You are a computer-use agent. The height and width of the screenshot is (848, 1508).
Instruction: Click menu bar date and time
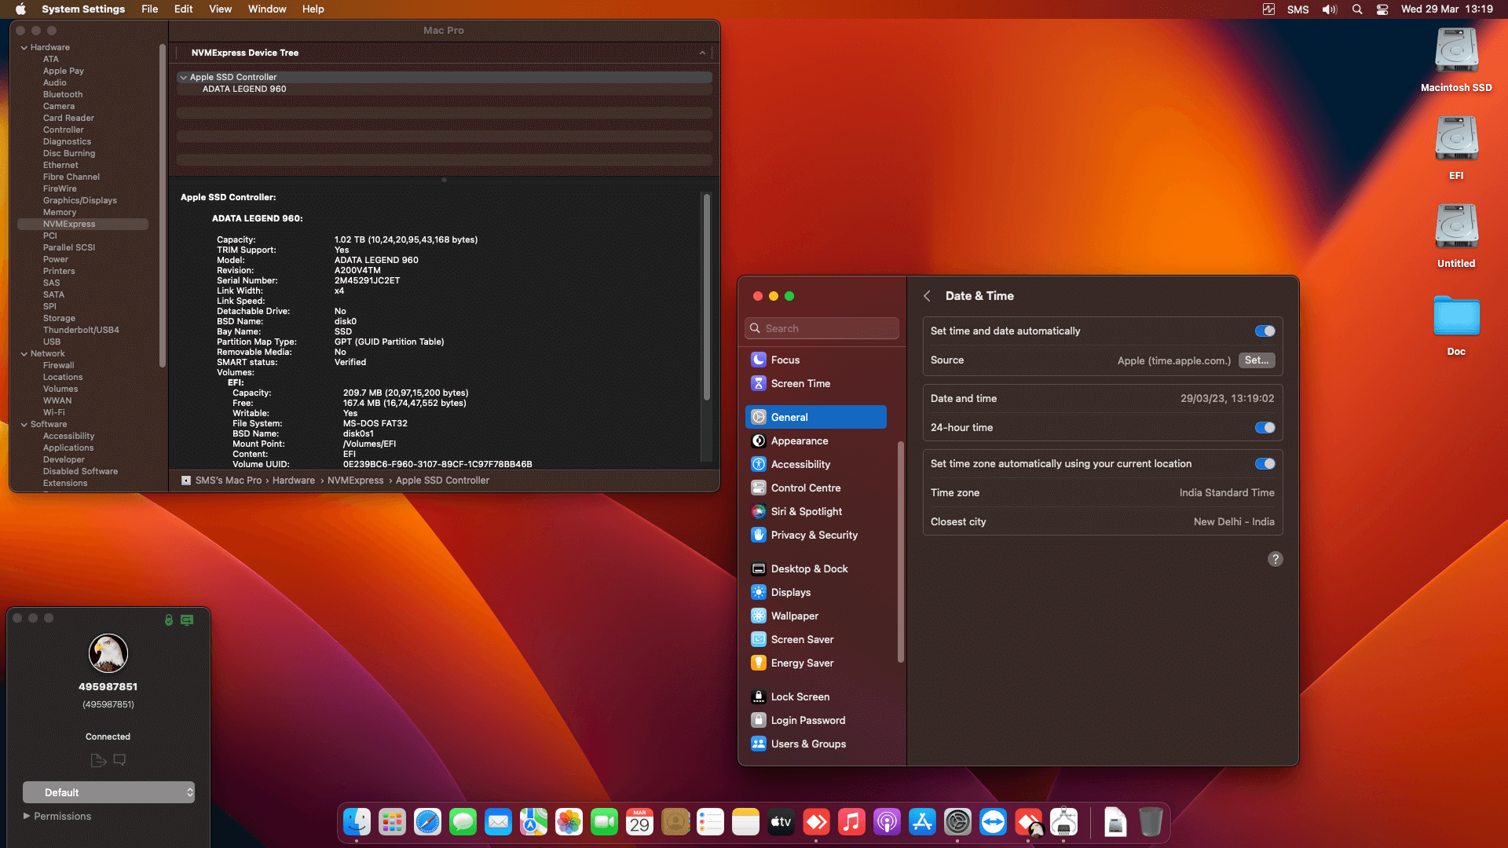[x=1447, y=9]
